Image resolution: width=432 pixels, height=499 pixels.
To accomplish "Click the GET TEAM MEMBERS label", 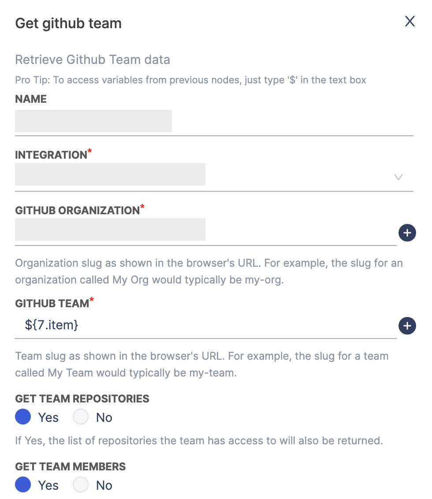I will (71, 467).
